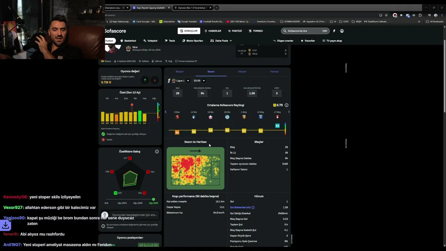Open the ARŞİV bookmark folder

point(356,22)
